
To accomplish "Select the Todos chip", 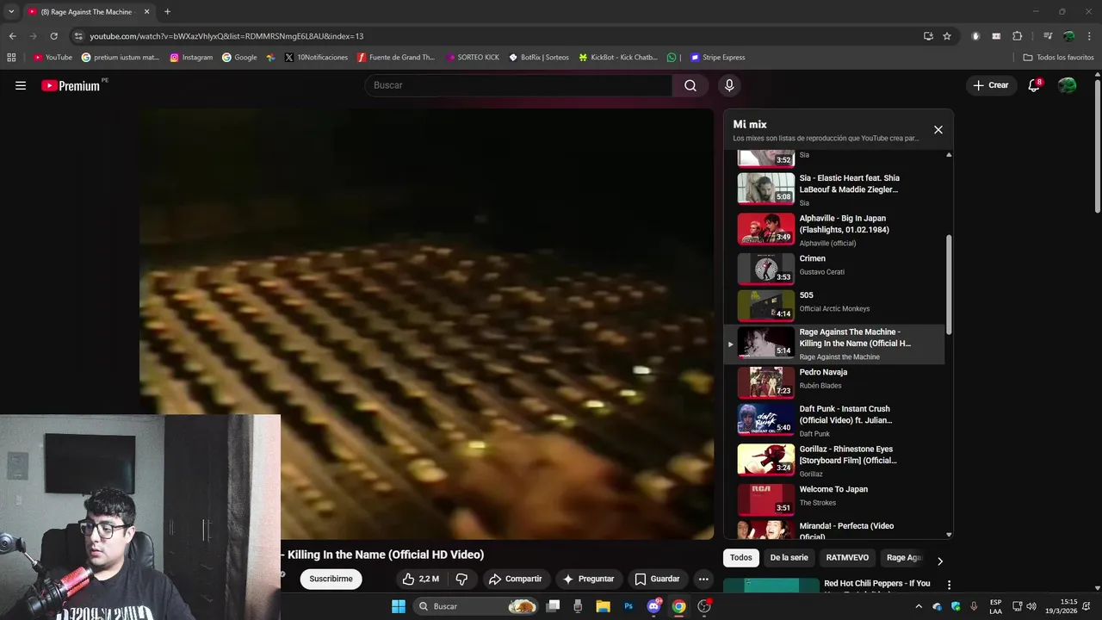I will [x=741, y=558].
